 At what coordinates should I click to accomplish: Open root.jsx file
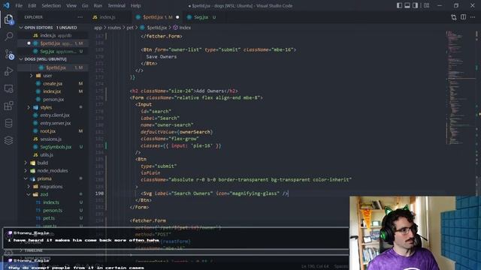point(48,131)
